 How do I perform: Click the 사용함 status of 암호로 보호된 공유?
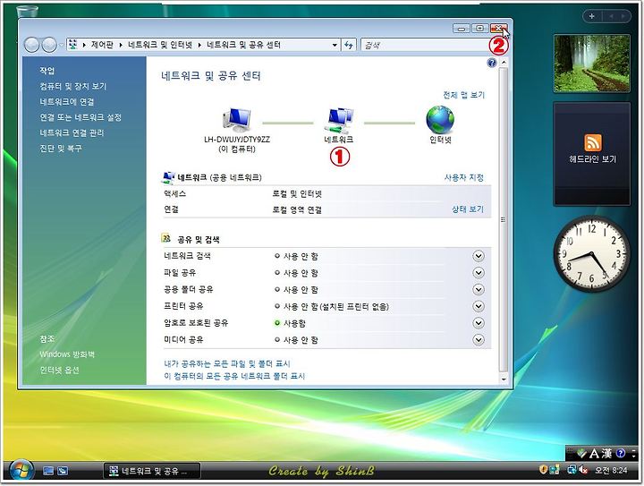tap(294, 323)
